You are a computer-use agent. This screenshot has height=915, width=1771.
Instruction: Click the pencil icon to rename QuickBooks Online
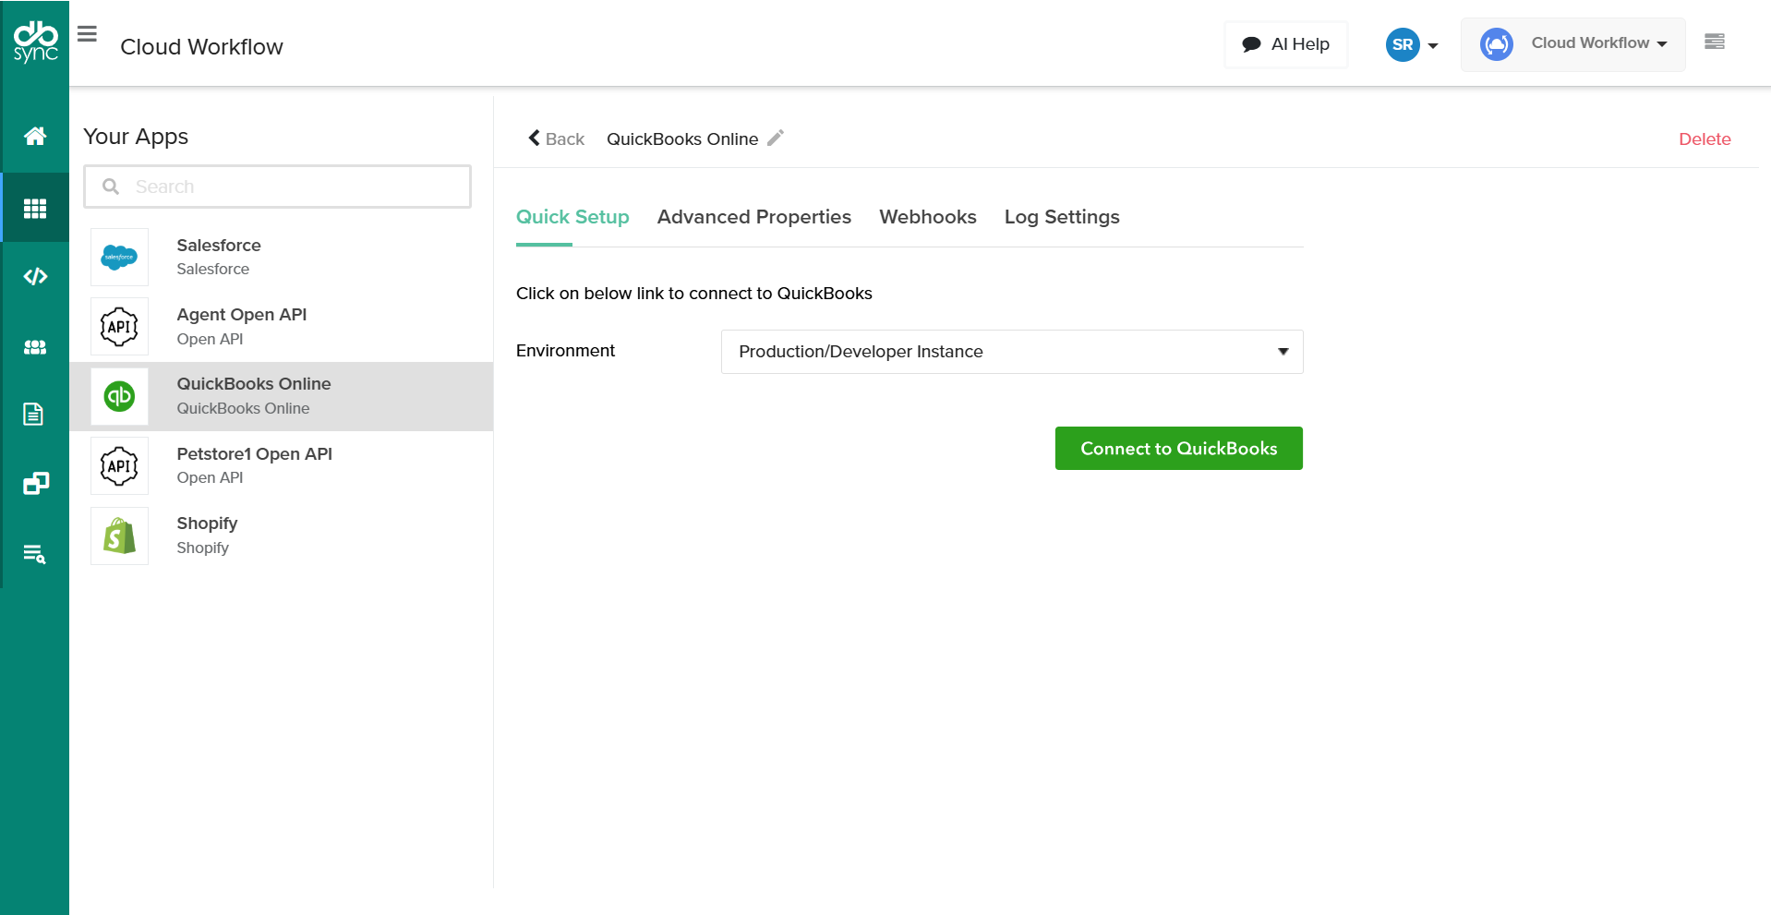point(776,138)
